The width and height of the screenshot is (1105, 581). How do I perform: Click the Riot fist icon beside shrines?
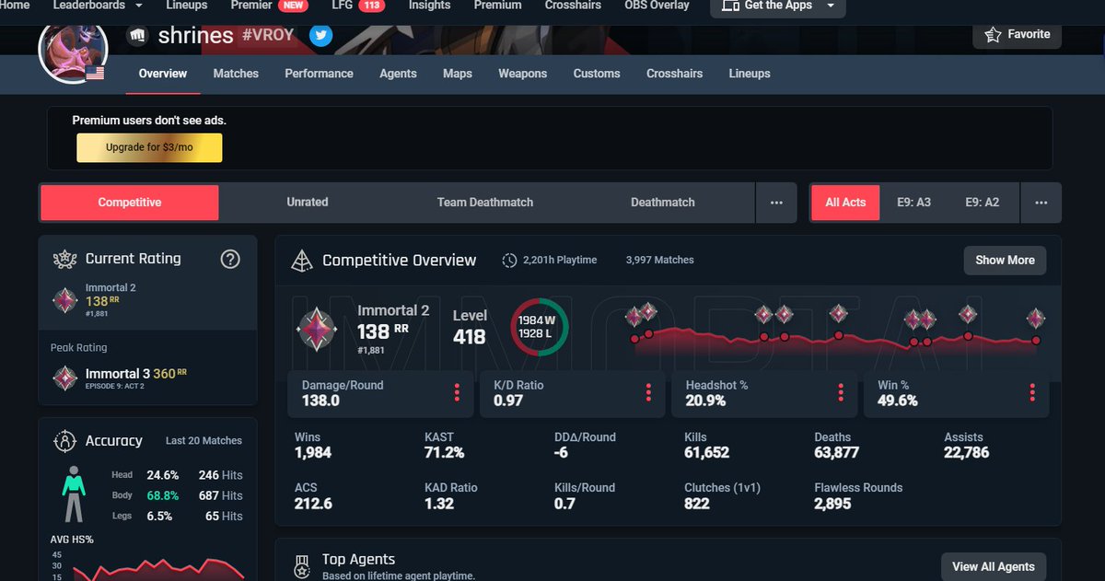click(x=137, y=36)
